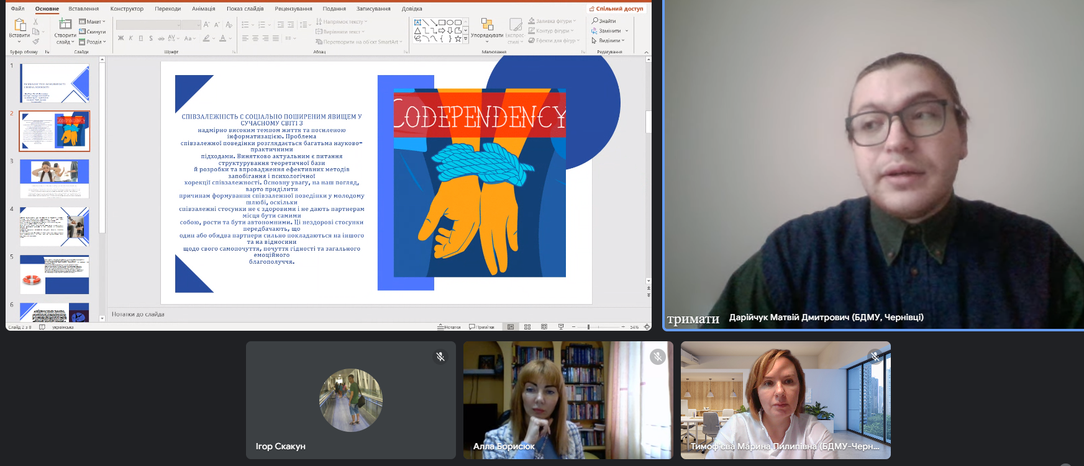Open the Layout (Макет) dropdown
Viewport: 1084px width, 466px height.
tap(93, 22)
